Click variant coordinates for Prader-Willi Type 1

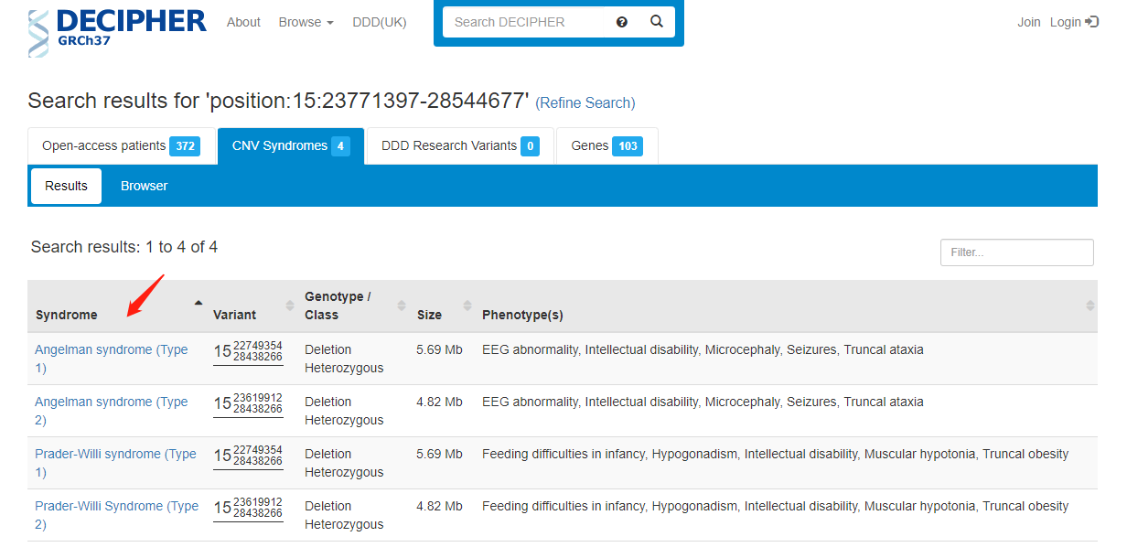(x=248, y=456)
